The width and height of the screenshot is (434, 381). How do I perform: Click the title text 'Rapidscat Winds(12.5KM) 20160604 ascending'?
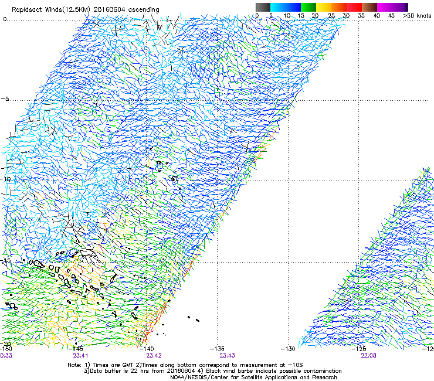pos(86,10)
